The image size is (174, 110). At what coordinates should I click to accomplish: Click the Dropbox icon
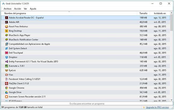pyautogui.click(x=6, y=57)
